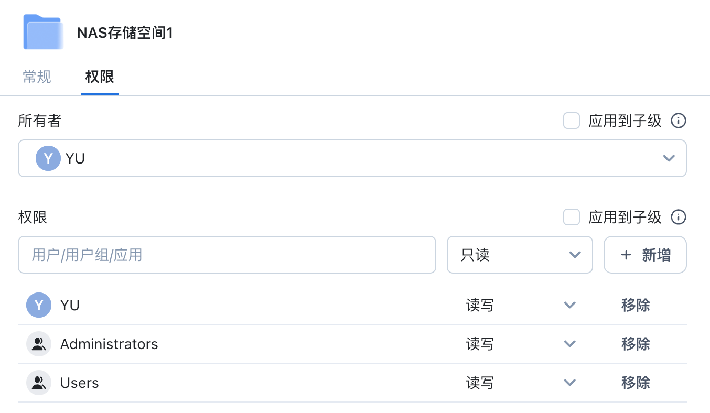The image size is (710, 413).
Task: Focus the 用户/用户组/应用 input field
Action: tap(227, 255)
